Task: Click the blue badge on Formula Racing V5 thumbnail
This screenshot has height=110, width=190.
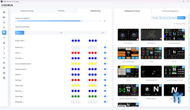Action: 184,30
